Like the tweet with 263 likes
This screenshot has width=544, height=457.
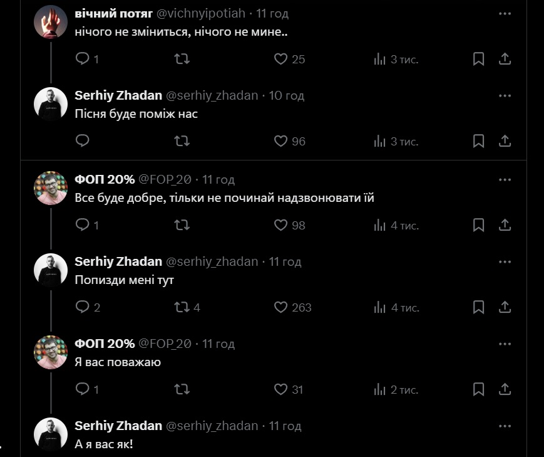[281, 307]
